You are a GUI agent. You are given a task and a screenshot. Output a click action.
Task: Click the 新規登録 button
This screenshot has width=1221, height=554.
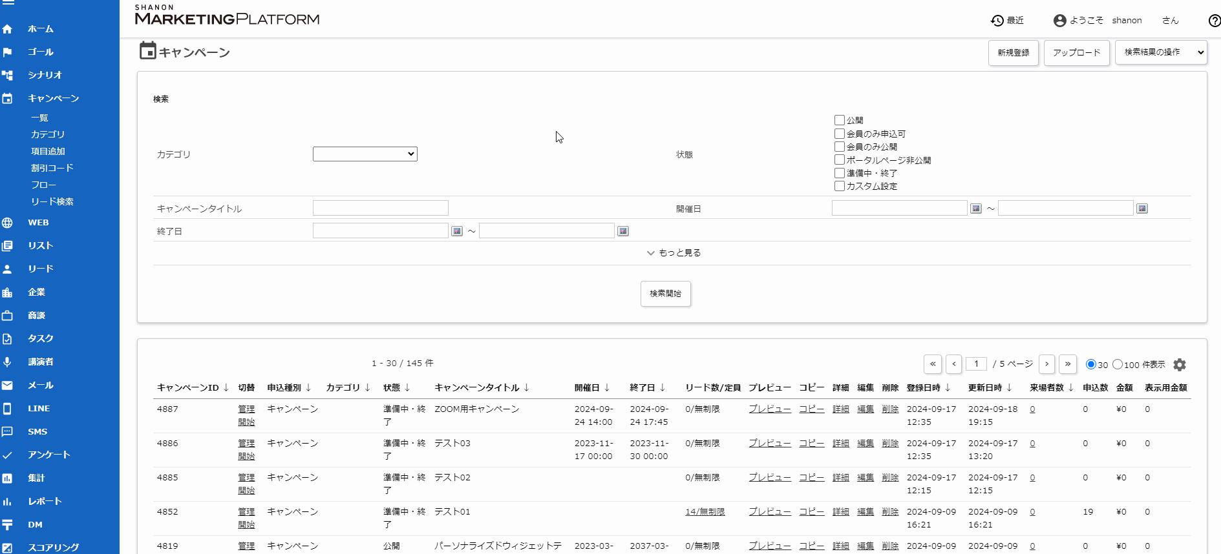(x=1014, y=53)
